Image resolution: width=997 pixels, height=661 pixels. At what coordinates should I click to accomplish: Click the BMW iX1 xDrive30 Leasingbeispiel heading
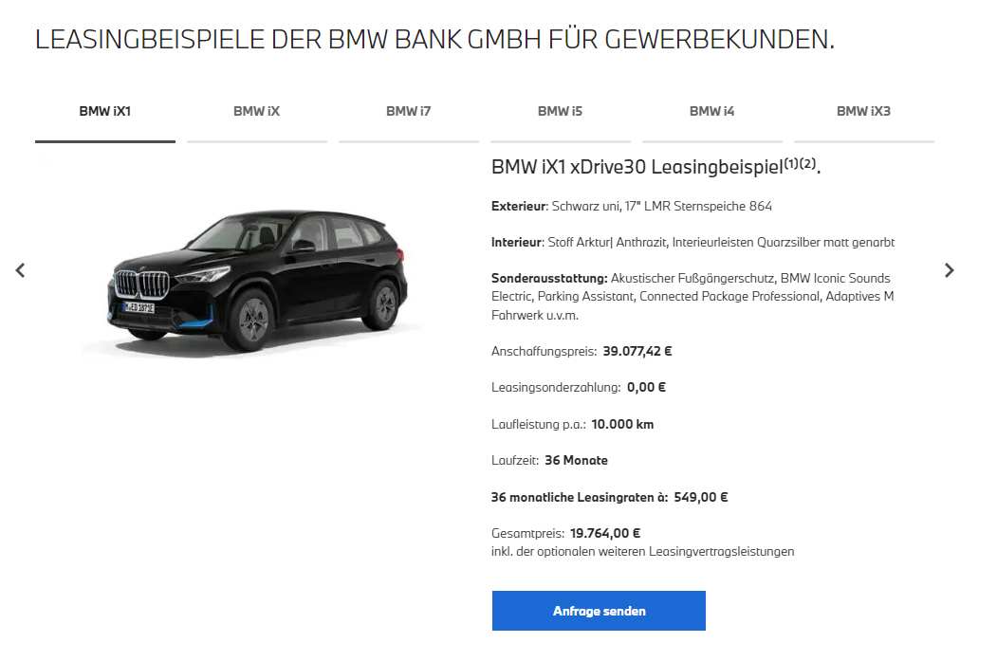[x=655, y=167]
